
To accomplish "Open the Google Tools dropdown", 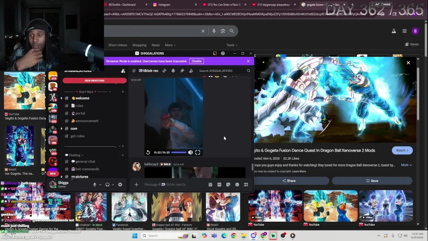I will pos(232,45).
